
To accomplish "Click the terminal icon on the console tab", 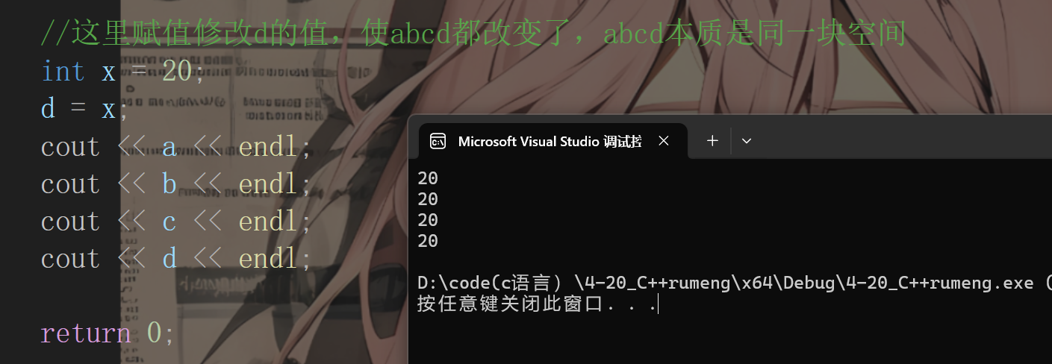I will point(439,142).
